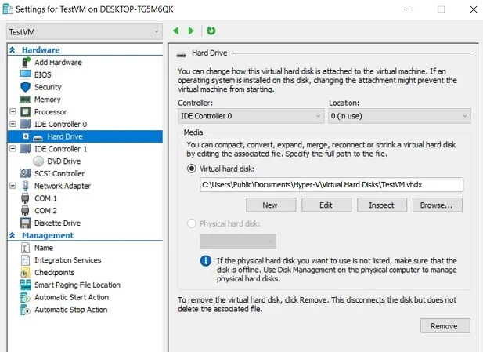The height and width of the screenshot is (352, 483).
Task: Select the DVD Drive disc icon
Action: [x=39, y=161]
